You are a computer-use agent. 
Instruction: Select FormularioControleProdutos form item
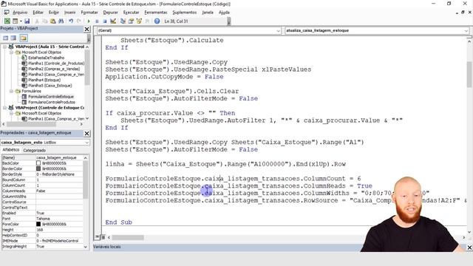(52, 102)
